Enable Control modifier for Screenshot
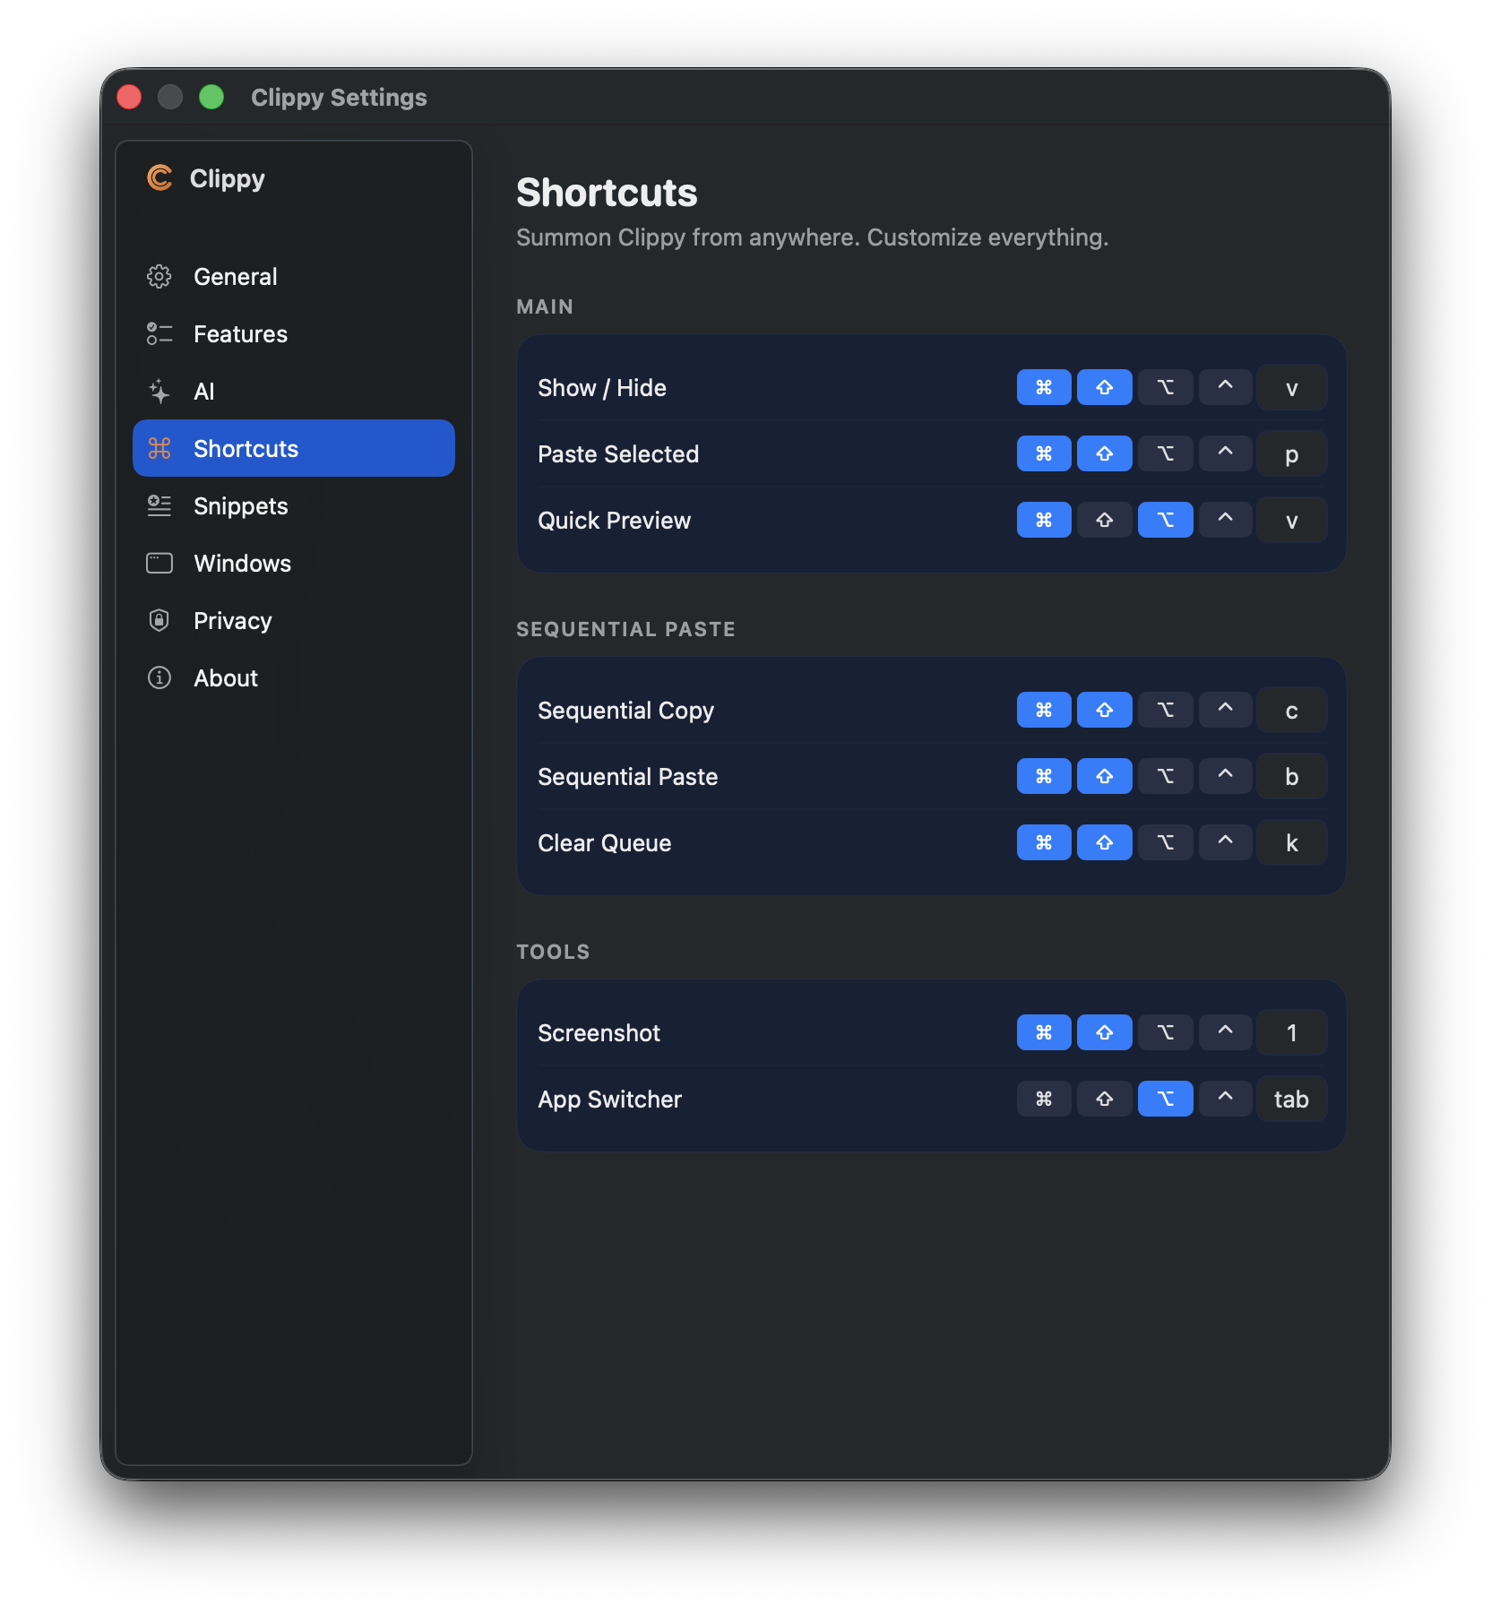This screenshot has width=1491, height=1613. tap(1226, 1033)
